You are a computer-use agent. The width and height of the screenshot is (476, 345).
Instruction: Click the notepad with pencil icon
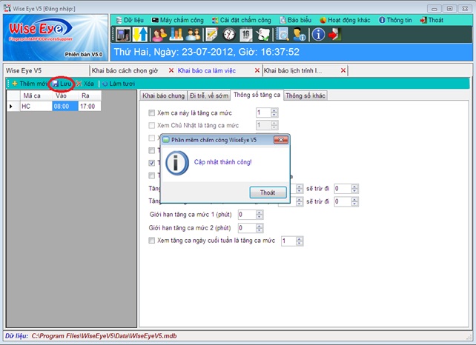(x=211, y=34)
